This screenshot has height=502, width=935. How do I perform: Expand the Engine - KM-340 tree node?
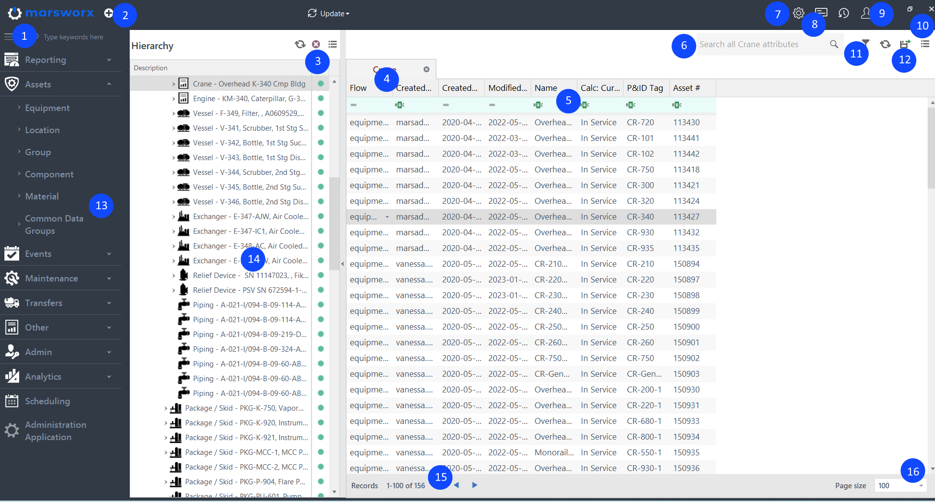coord(173,99)
